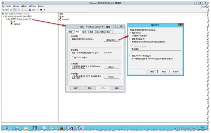Select [SMTP Virtual Server #1] in the tree
Viewport: 211px width, 133px height.
(21, 19)
